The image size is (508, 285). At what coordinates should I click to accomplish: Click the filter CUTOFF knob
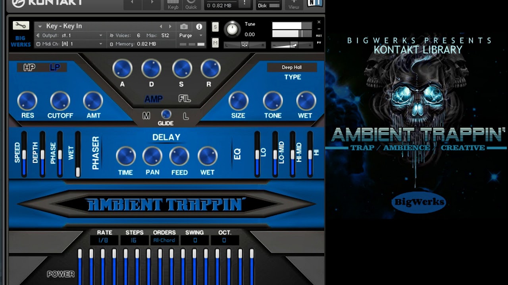click(60, 101)
